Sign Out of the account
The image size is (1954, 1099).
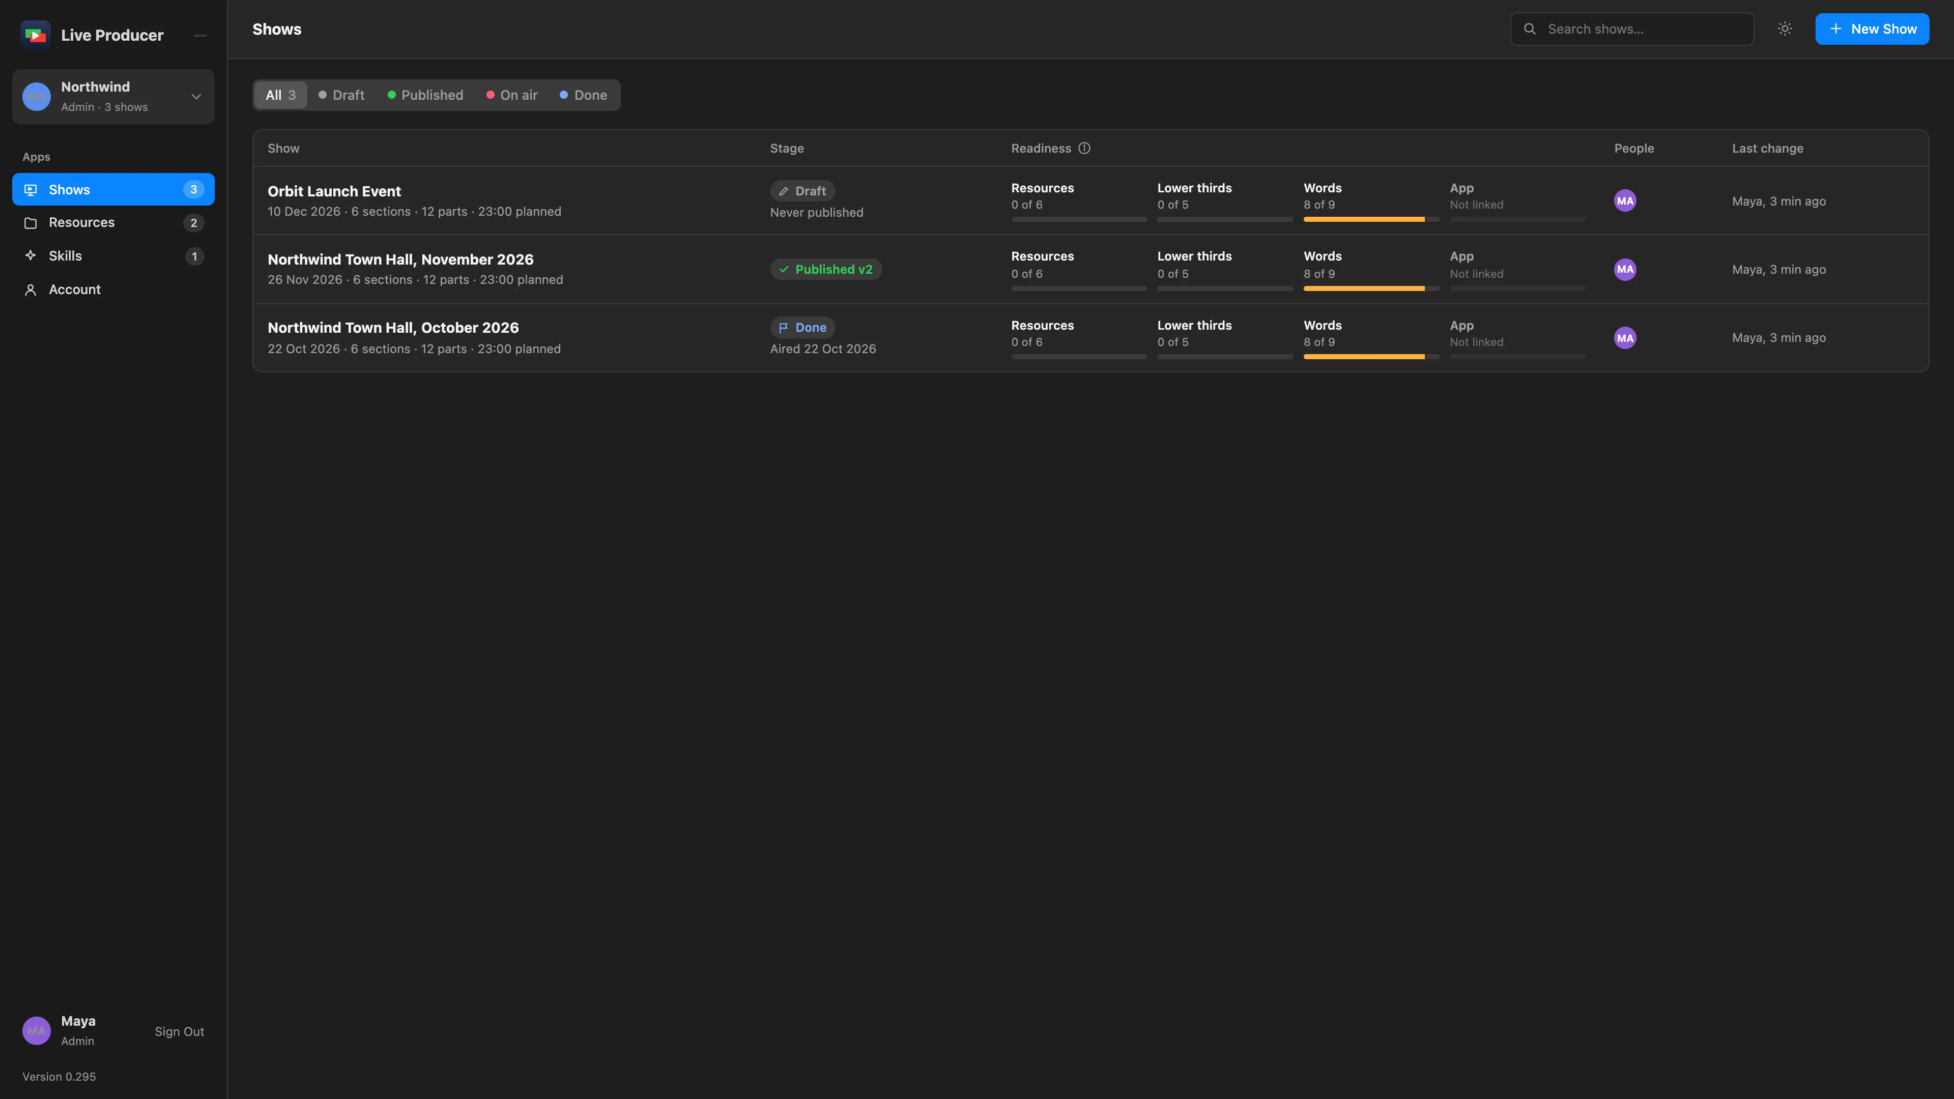179,1031
